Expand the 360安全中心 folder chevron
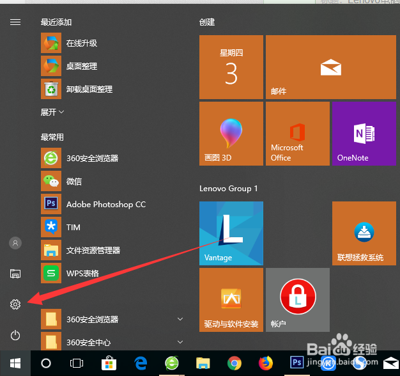Viewport: 400px width, 376px height. (180, 342)
